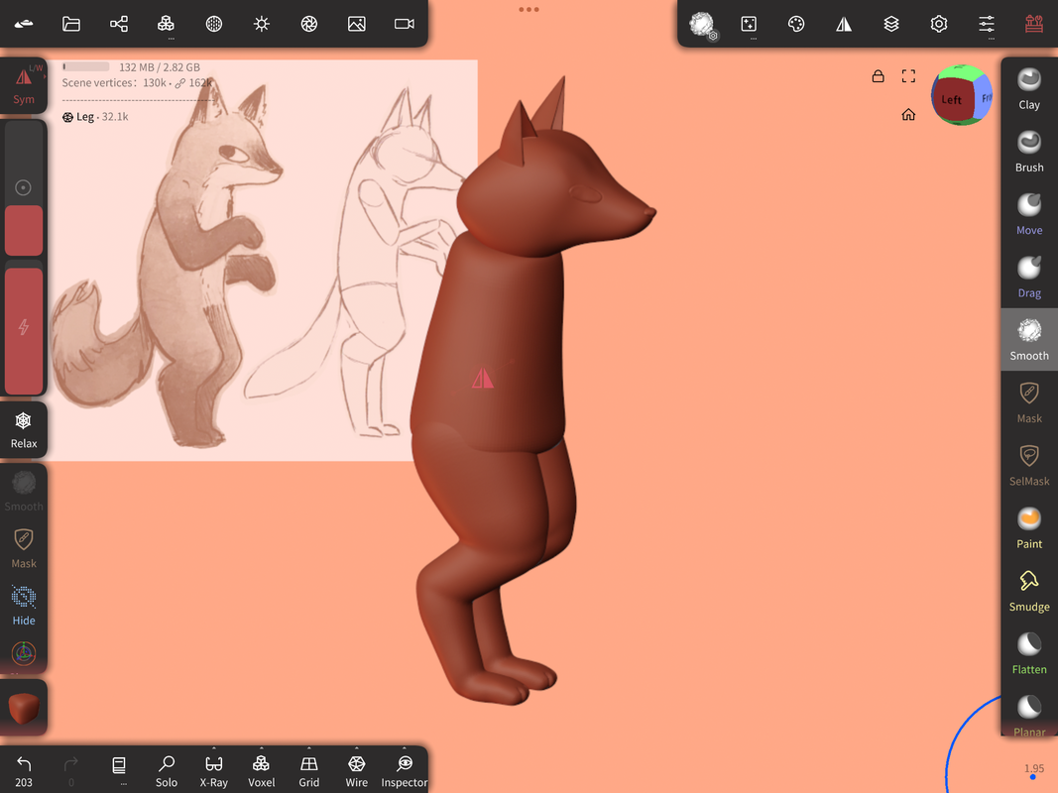Enable X-Ray view mode
This screenshot has width=1058, height=793.
point(214,769)
